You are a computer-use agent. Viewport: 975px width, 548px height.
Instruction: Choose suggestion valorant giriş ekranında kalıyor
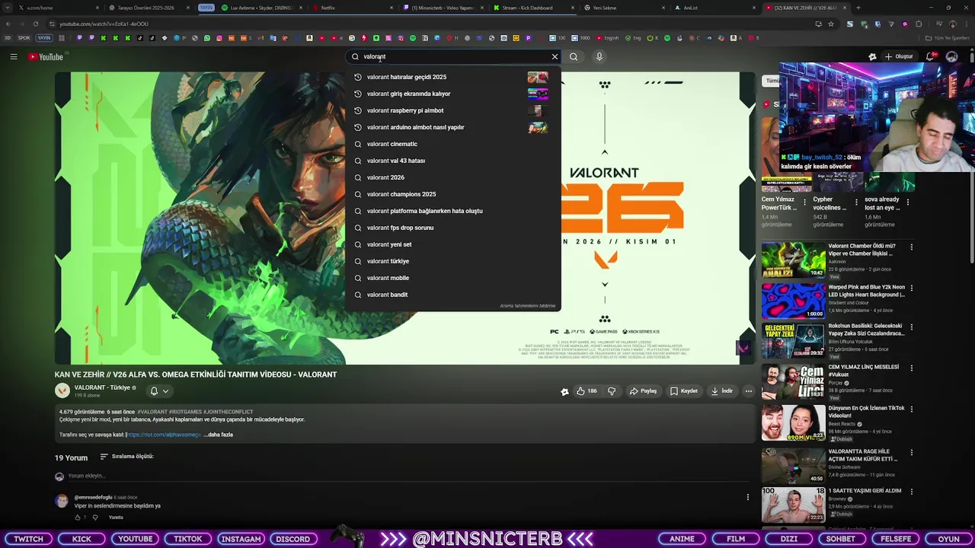pos(452,94)
